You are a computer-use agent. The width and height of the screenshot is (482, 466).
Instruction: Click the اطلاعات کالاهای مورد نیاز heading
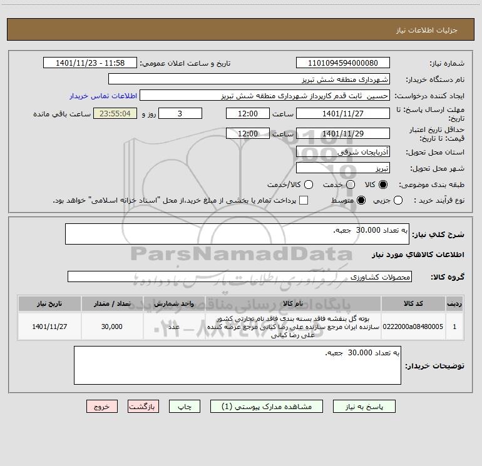tap(418, 255)
